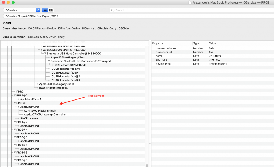Select AppleIntelPanelA in the tree
Viewport: 274px width, 167px height.
pyautogui.click(x=31, y=99)
